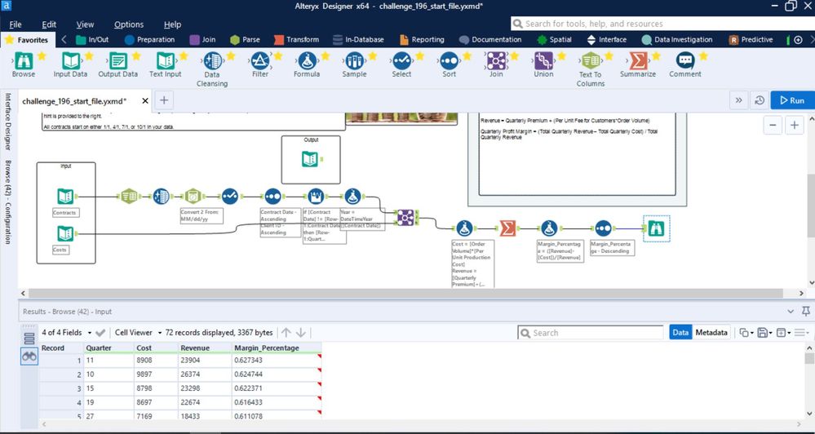Select the Text To Columns tool in palette
This screenshot has height=434, width=815.
[591, 61]
